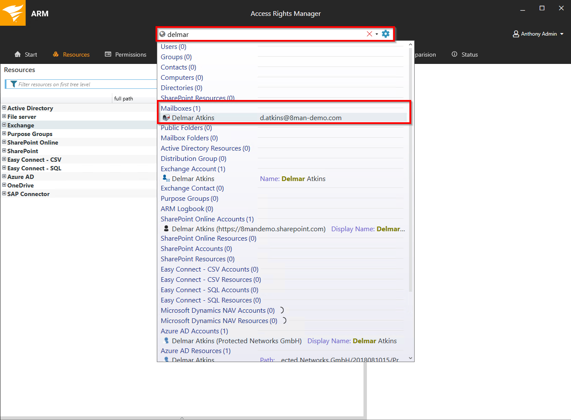
Task: Click the search settings gear icon
Action: [x=385, y=34]
